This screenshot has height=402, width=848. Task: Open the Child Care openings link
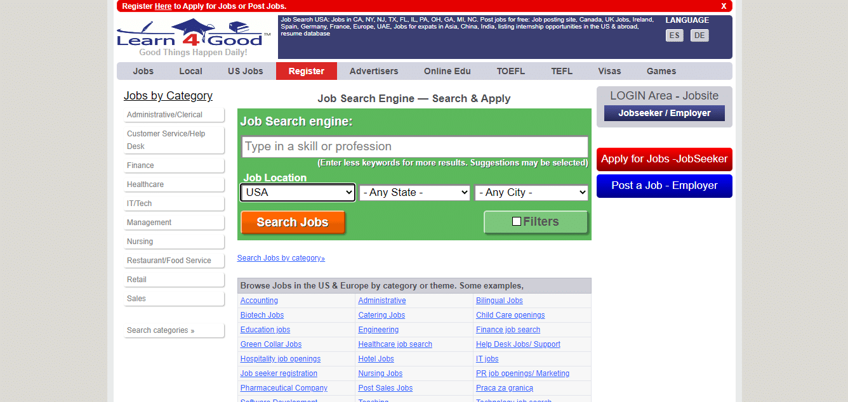pyautogui.click(x=510, y=315)
